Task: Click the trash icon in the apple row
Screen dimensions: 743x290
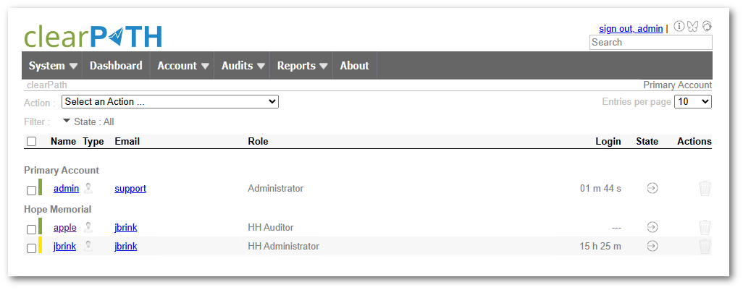Action: (705, 227)
